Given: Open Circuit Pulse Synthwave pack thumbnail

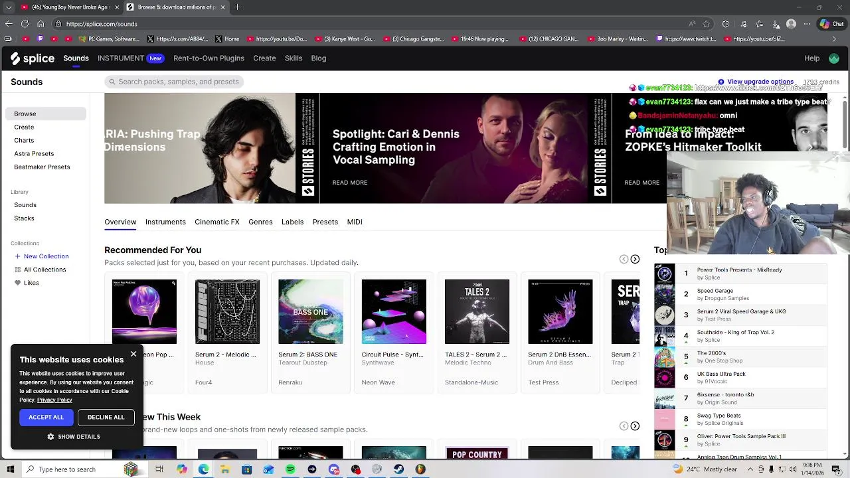Looking at the screenshot, I should [x=394, y=311].
